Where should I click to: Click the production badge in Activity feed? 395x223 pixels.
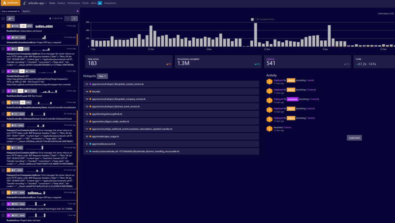point(292,99)
